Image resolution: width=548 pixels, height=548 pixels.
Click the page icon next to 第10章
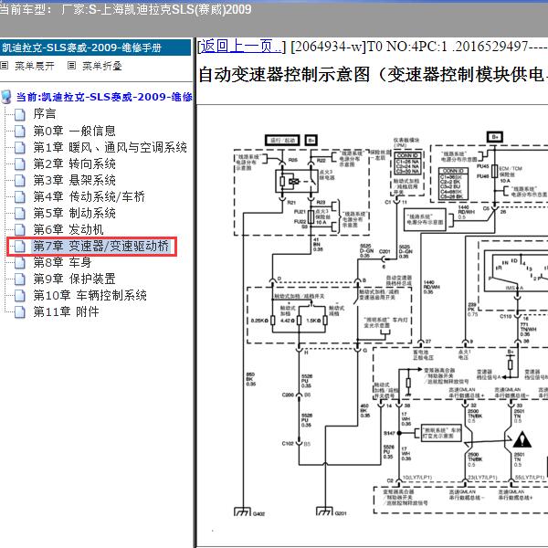(20, 296)
